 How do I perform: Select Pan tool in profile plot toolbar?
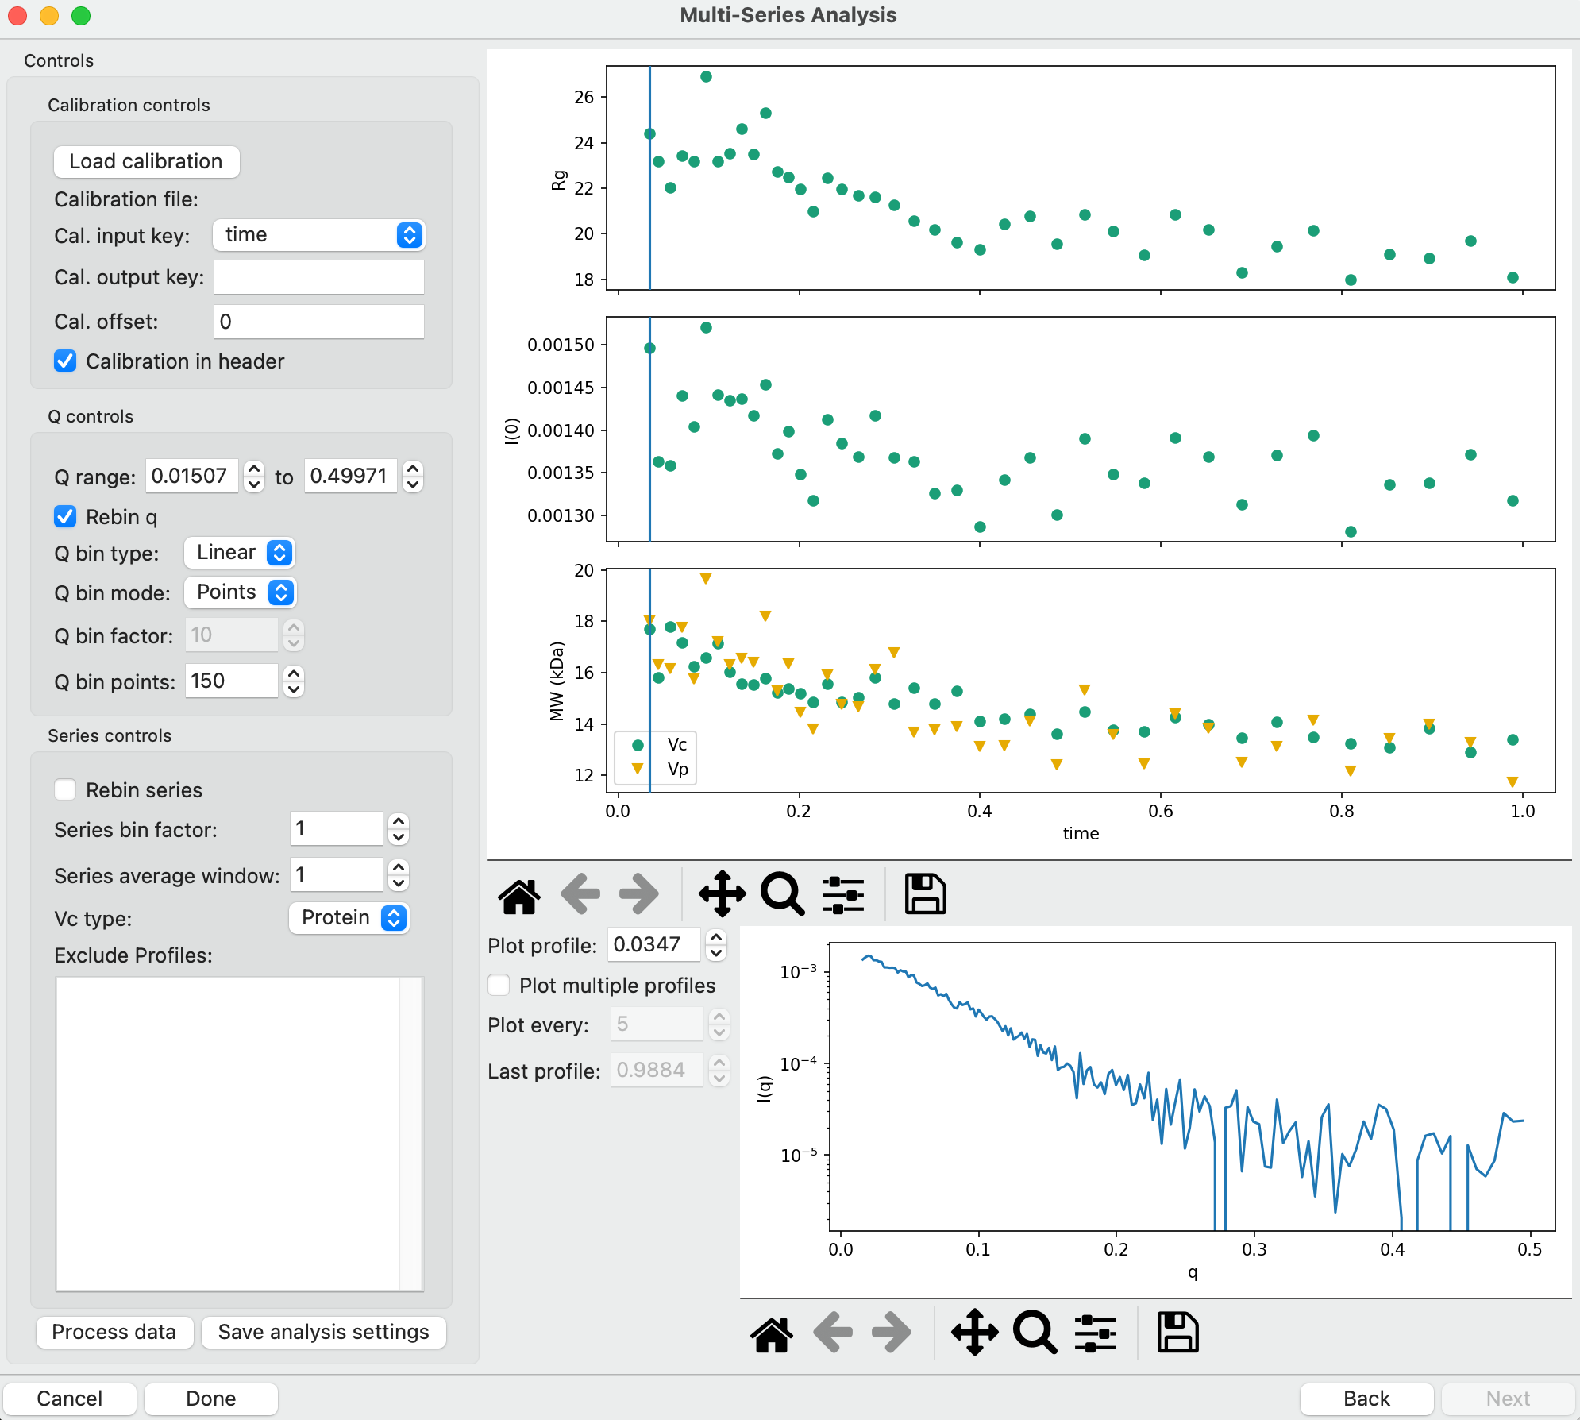(x=974, y=1333)
